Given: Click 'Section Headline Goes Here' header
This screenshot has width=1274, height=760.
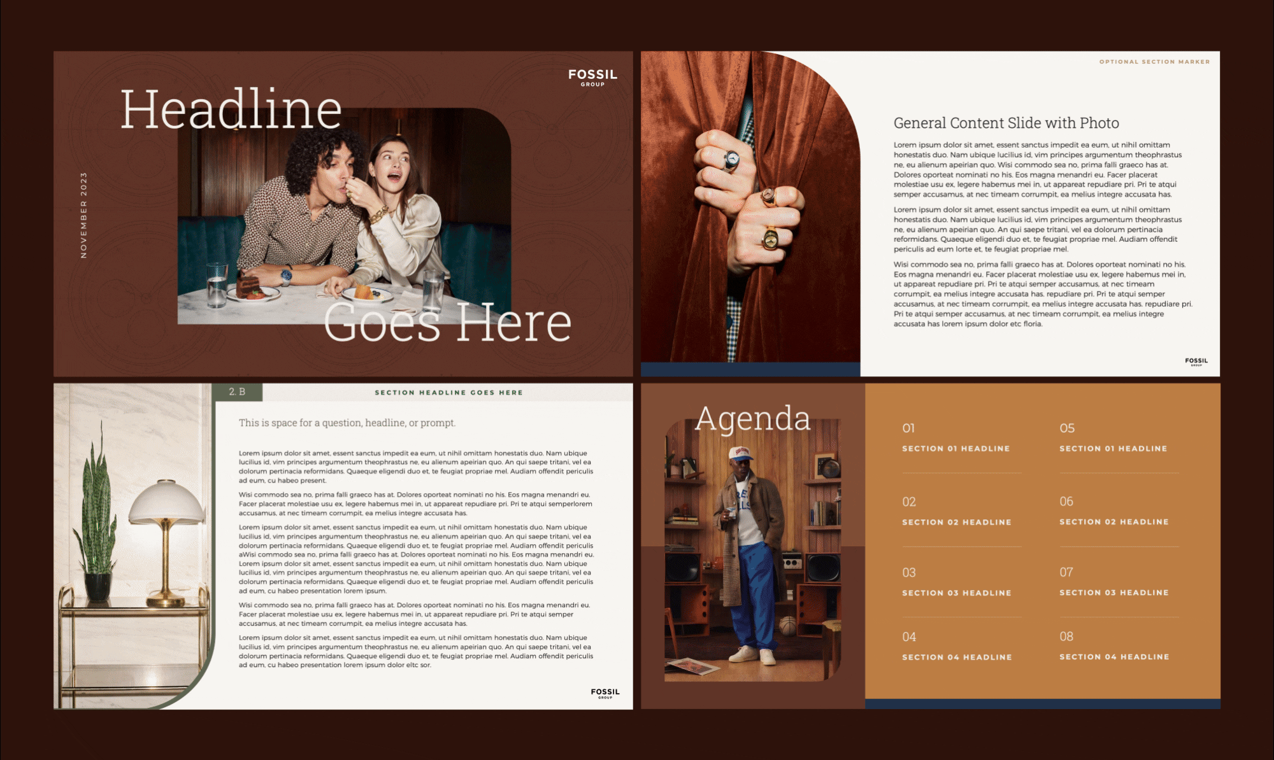Looking at the screenshot, I should click(448, 393).
